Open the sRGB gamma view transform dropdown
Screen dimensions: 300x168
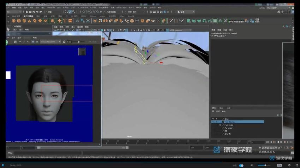[180, 30]
